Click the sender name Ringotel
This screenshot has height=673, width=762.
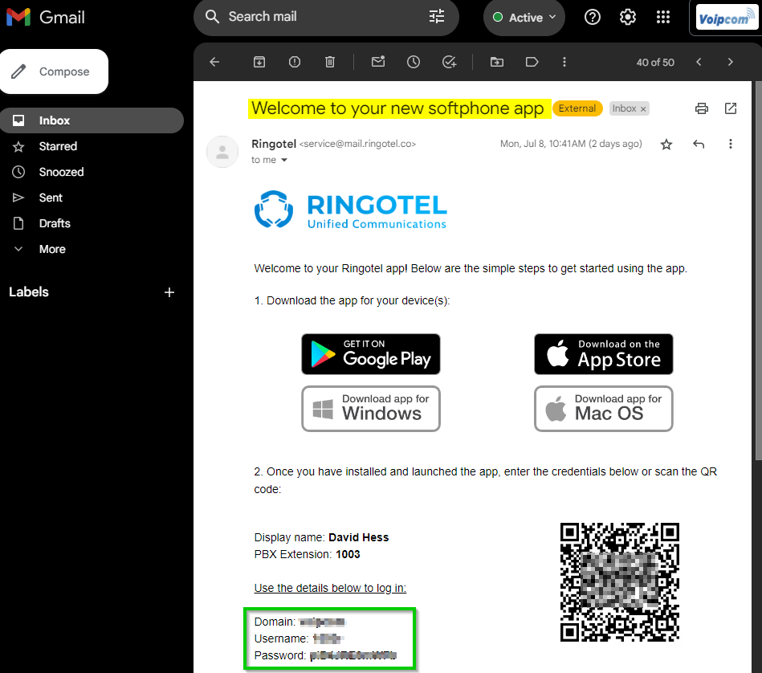(274, 144)
